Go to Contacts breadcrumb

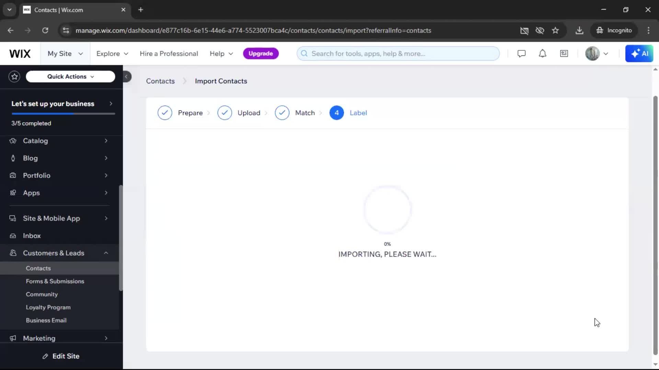(160, 81)
